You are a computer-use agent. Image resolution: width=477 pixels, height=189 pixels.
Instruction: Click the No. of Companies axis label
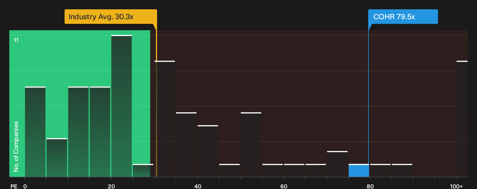click(x=16, y=147)
